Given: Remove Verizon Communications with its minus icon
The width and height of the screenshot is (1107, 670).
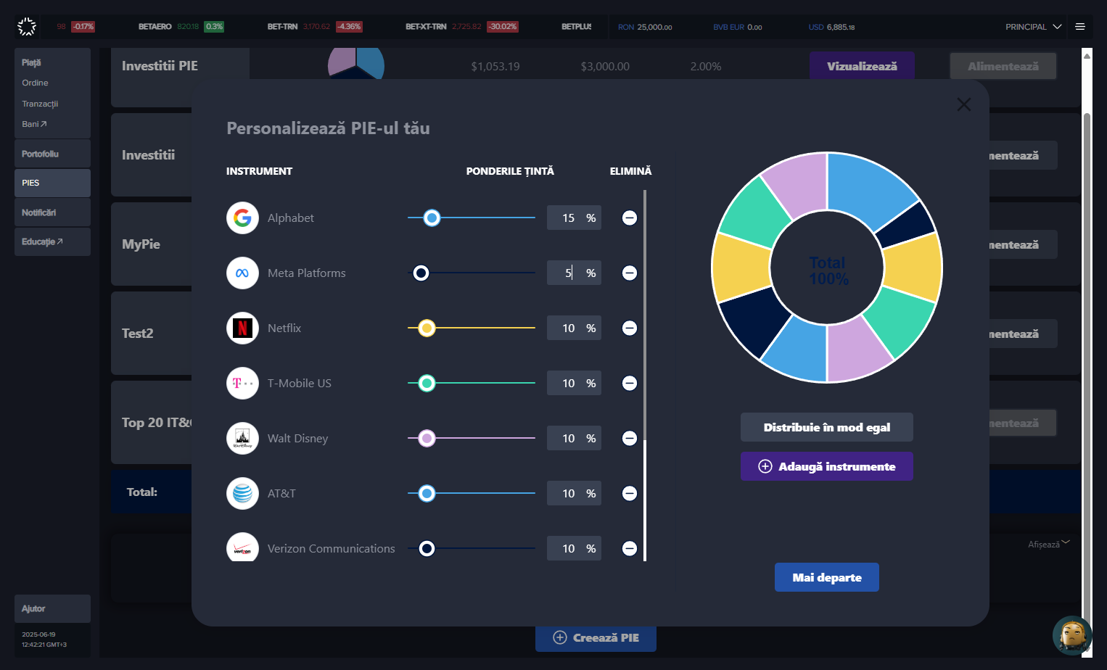Looking at the screenshot, I should point(630,548).
